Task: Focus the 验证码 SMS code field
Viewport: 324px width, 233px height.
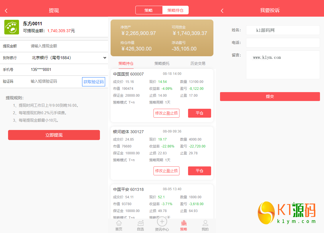Action: pyautogui.click(x=55, y=81)
